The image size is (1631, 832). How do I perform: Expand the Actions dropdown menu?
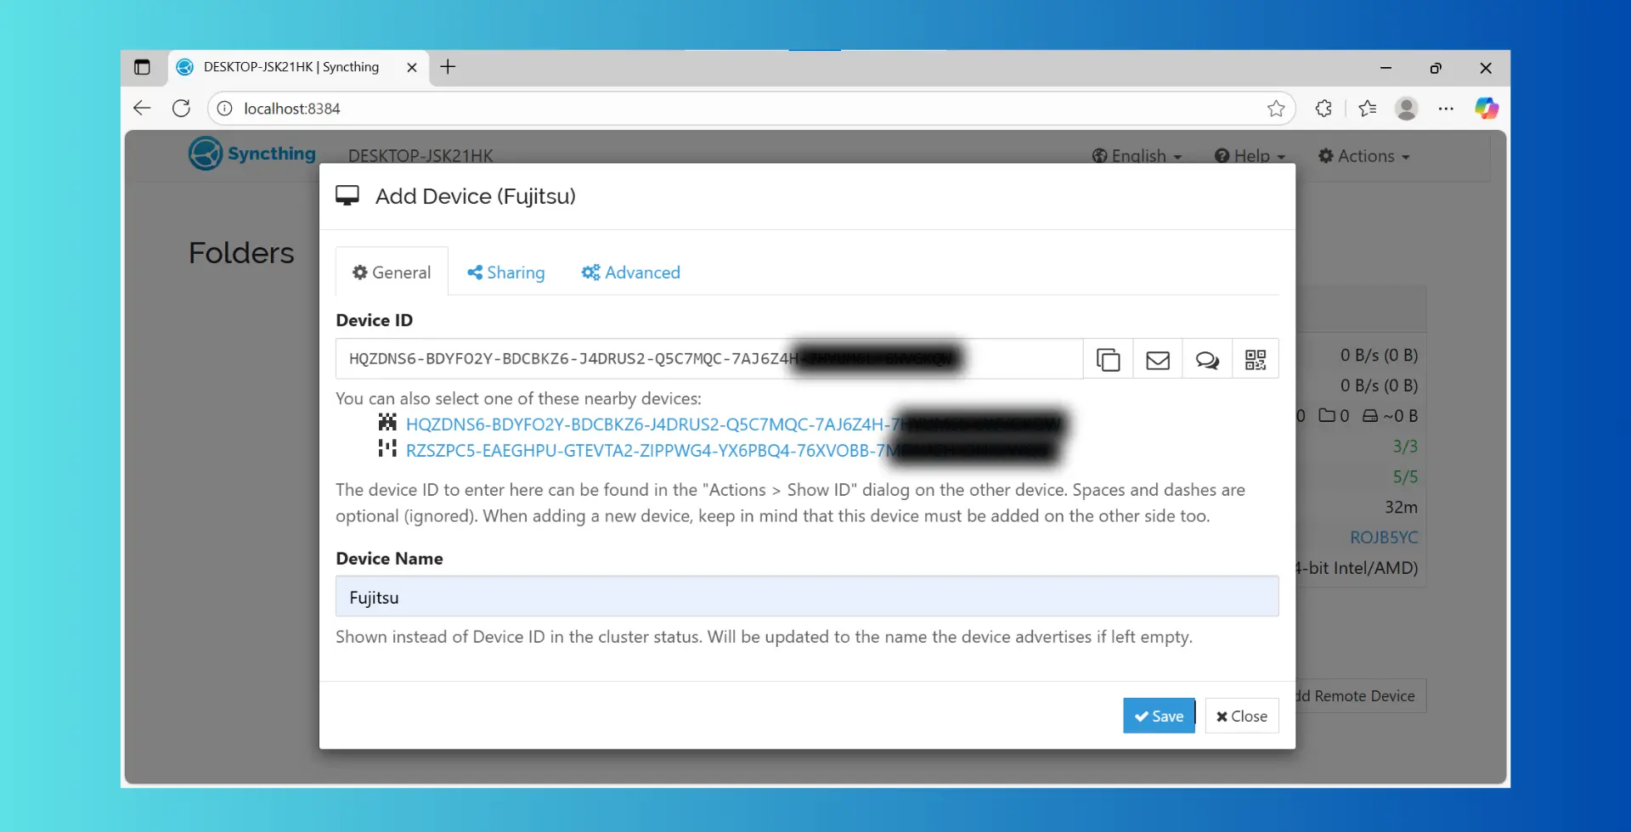tap(1363, 156)
